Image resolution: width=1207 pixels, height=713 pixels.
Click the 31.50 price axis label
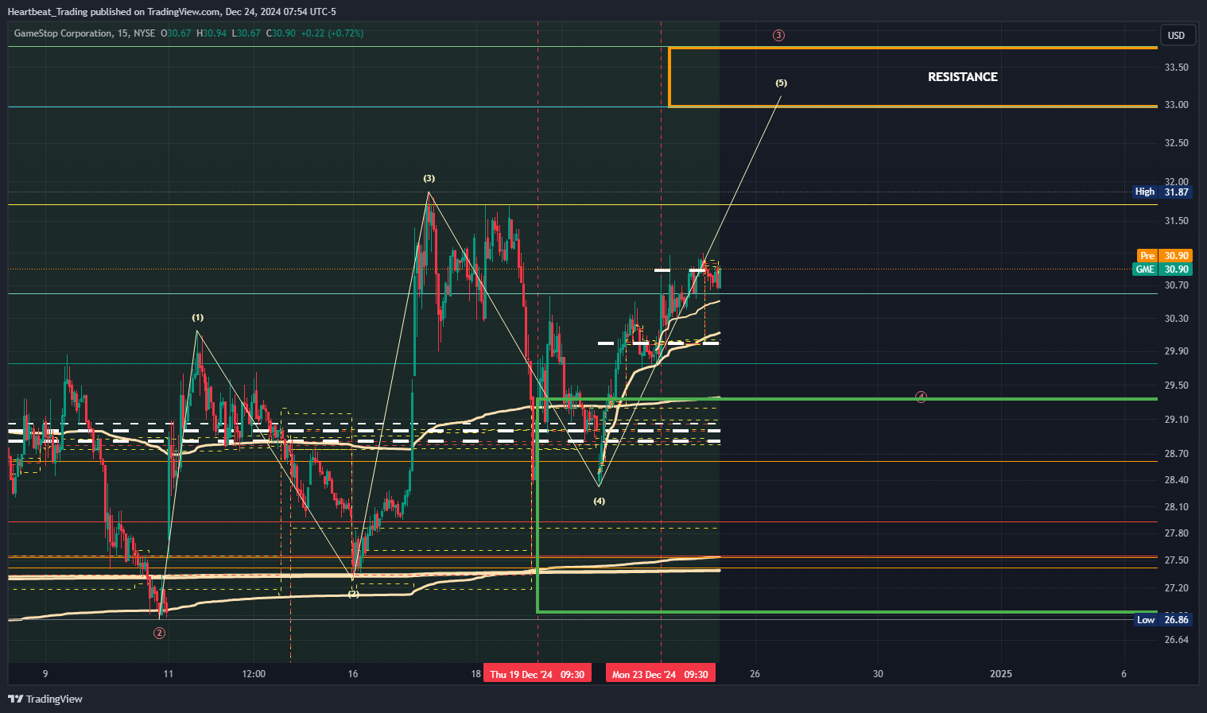(1176, 221)
